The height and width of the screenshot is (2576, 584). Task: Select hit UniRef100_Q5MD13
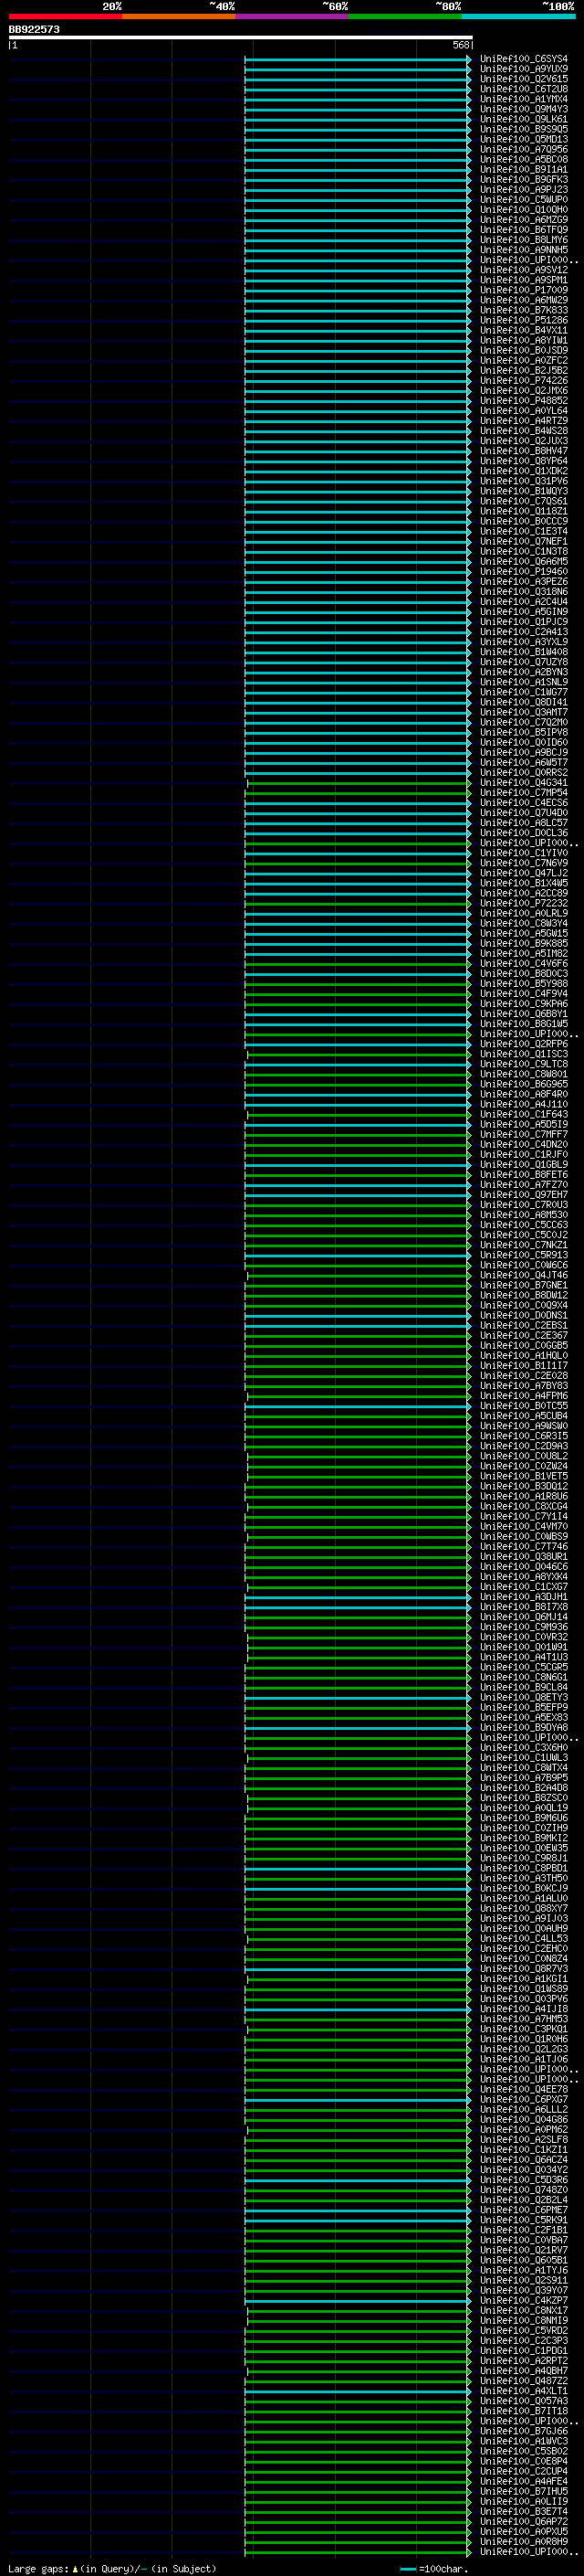click(524, 139)
